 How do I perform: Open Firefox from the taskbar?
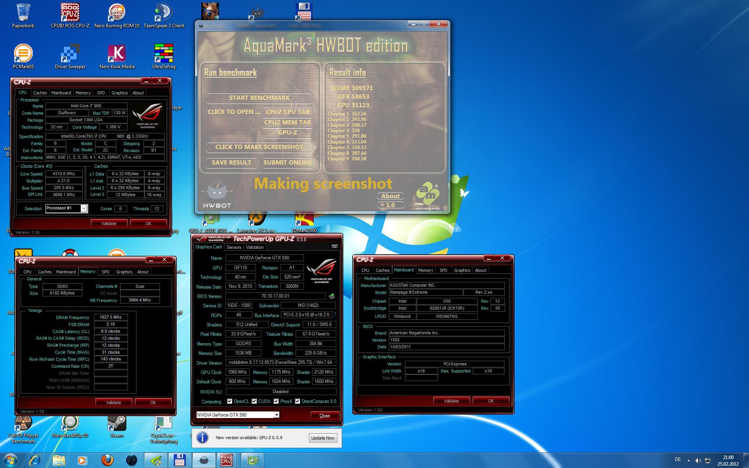pos(108,460)
